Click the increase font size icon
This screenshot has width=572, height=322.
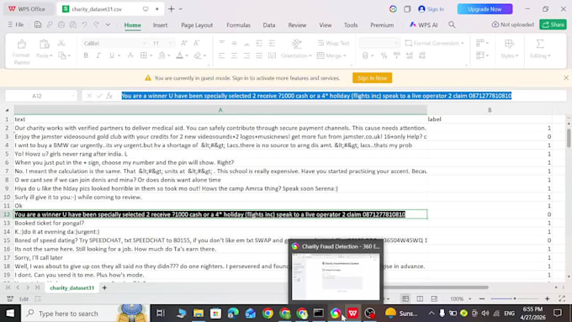point(184,43)
